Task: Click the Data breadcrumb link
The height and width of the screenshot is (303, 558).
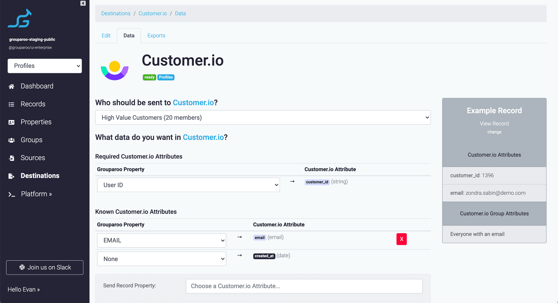Action: click(180, 13)
